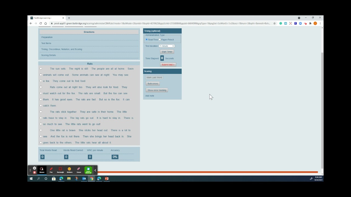Click the Bulk errors button
The image size is (351, 197).
153,83
